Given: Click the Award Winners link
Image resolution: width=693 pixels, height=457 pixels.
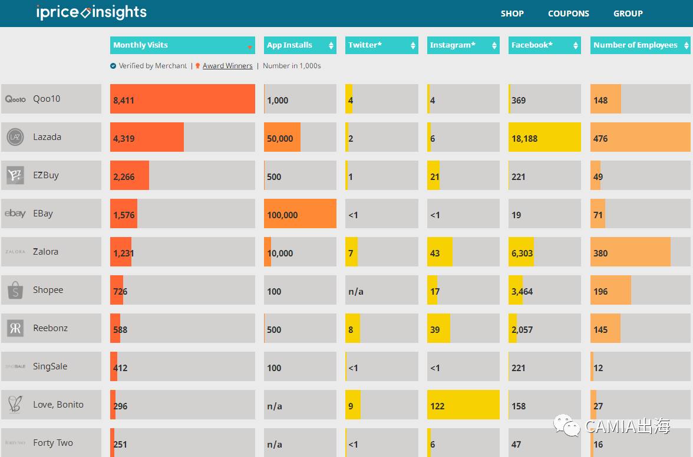Looking at the screenshot, I should 227,66.
